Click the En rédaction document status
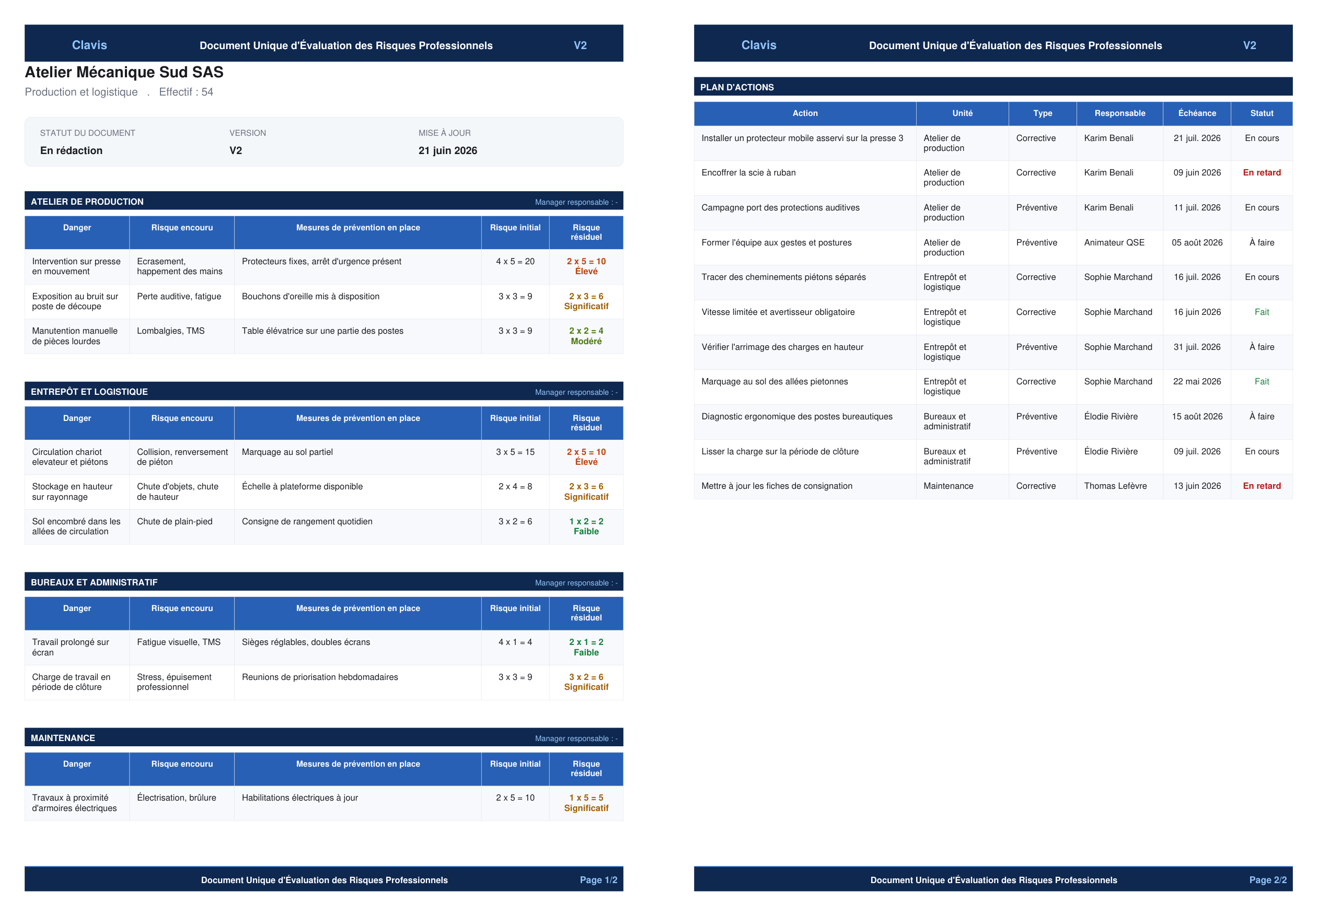Image resolution: width=1318 pixels, height=916 pixels. point(71,150)
